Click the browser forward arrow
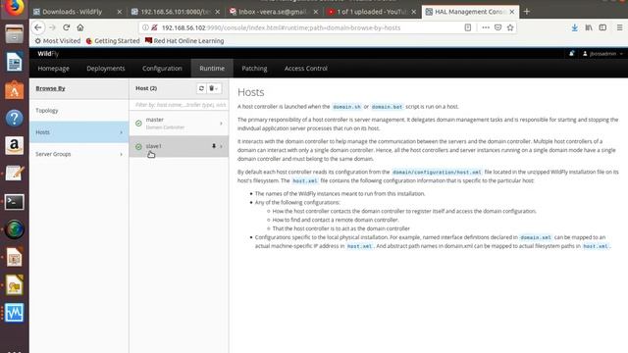The width and height of the screenshot is (628, 353). pos(52,27)
